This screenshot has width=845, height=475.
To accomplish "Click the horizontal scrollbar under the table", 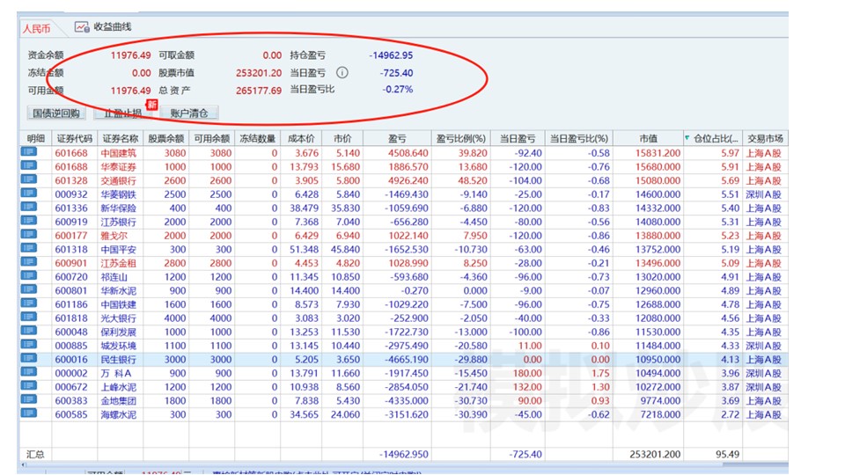I will (x=404, y=464).
